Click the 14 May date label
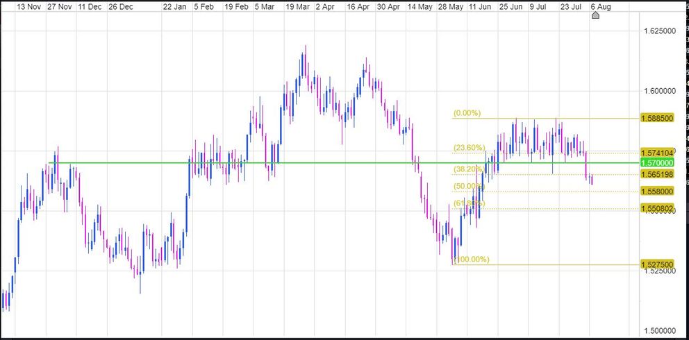 tap(420, 7)
